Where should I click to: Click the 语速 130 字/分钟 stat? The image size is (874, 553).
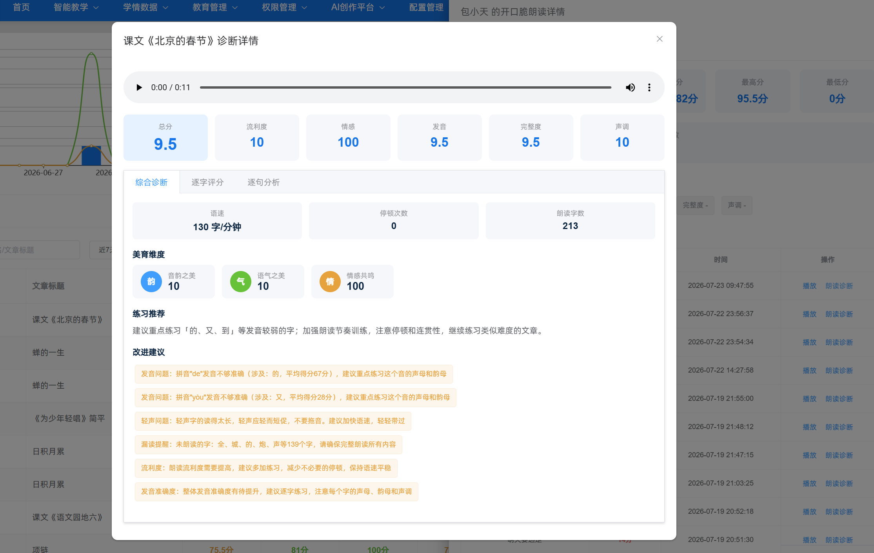217,221
